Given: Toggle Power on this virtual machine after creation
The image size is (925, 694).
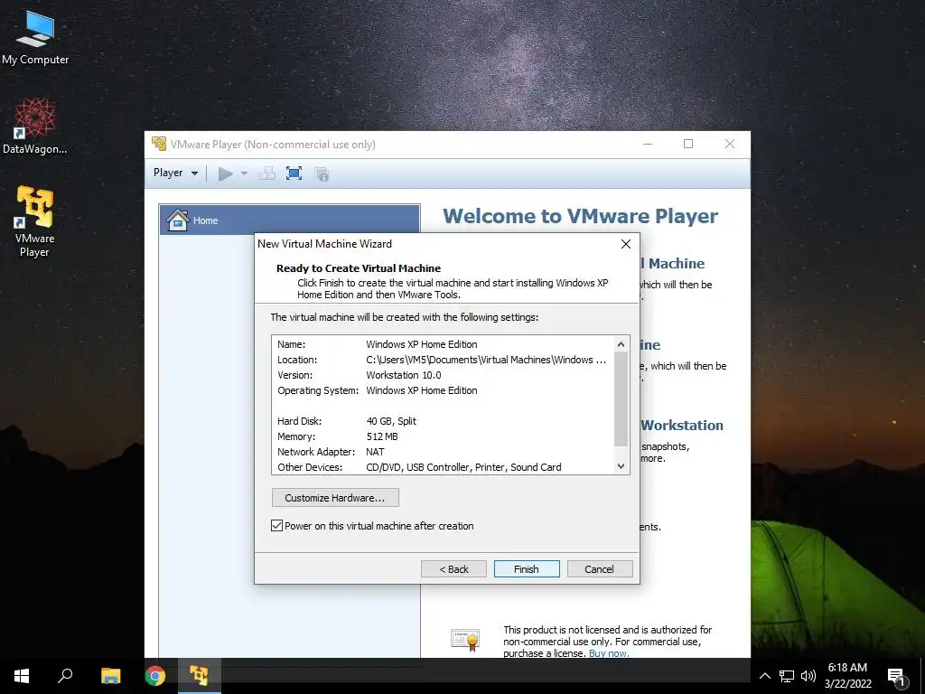Looking at the screenshot, I should tap(276, 526).
